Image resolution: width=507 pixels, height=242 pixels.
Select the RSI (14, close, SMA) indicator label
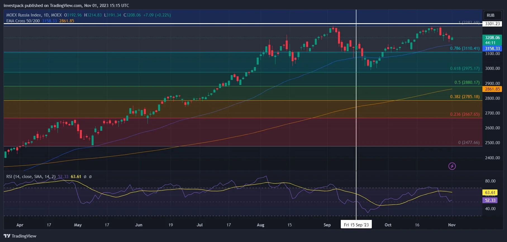(31, 177)
